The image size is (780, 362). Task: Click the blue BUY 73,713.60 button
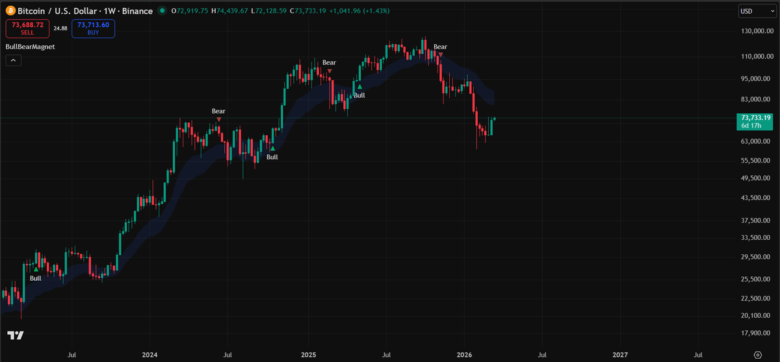tap(93, 28)
